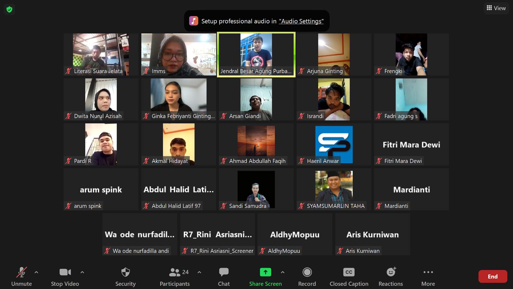This screenshot has width=513, height=289.
Task: Select Haeril Anwar logo tile
Action: tap(334, 144)
